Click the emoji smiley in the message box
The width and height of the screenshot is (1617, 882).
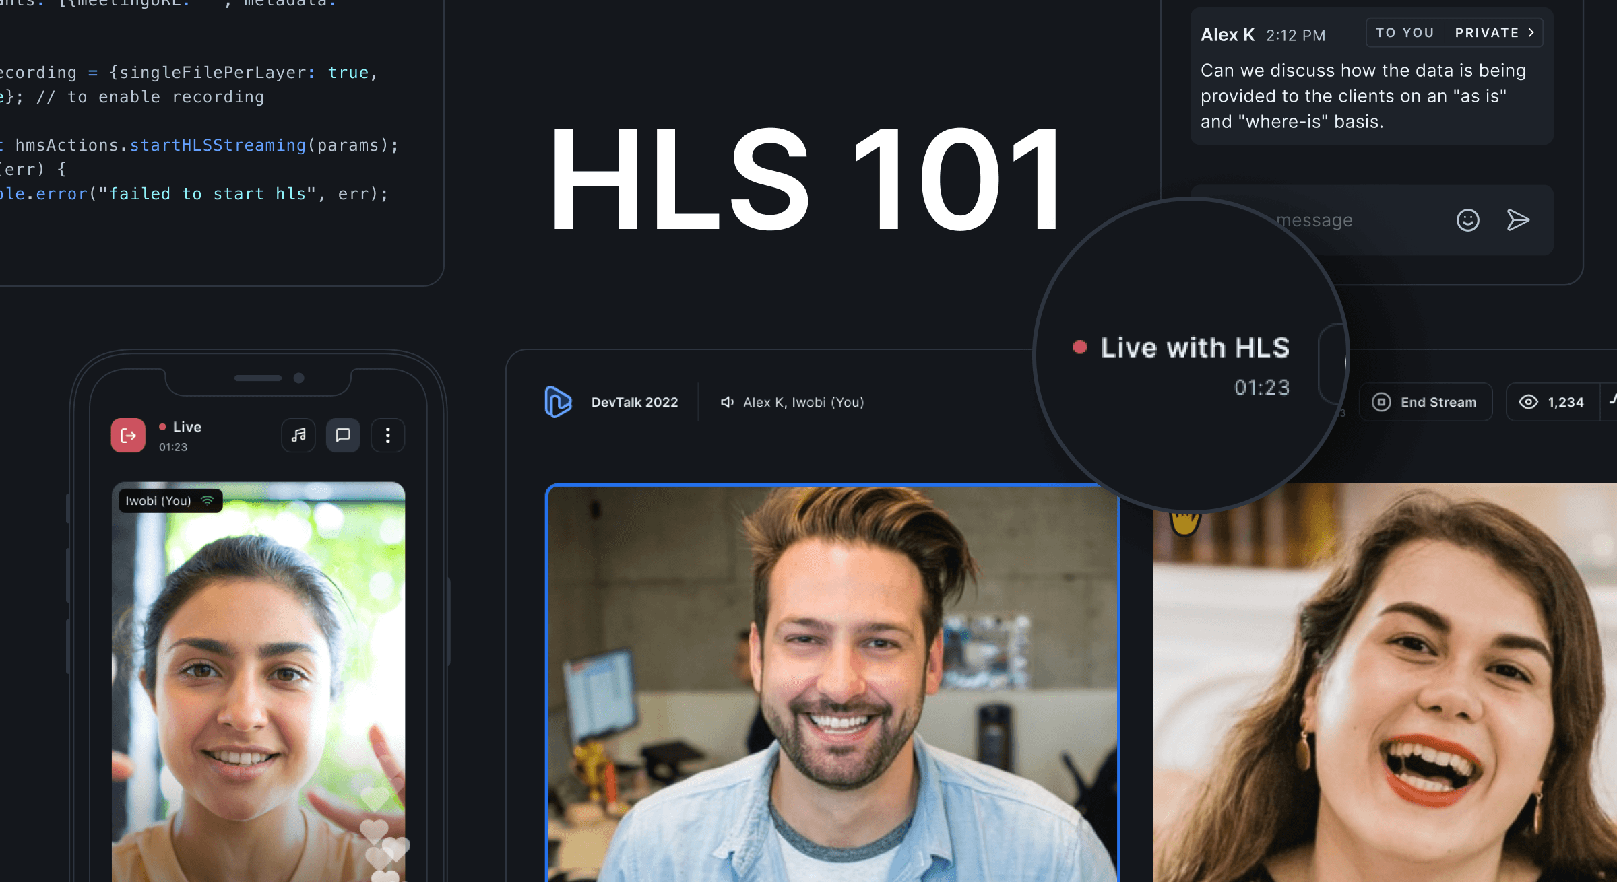tap(1469, 220)
